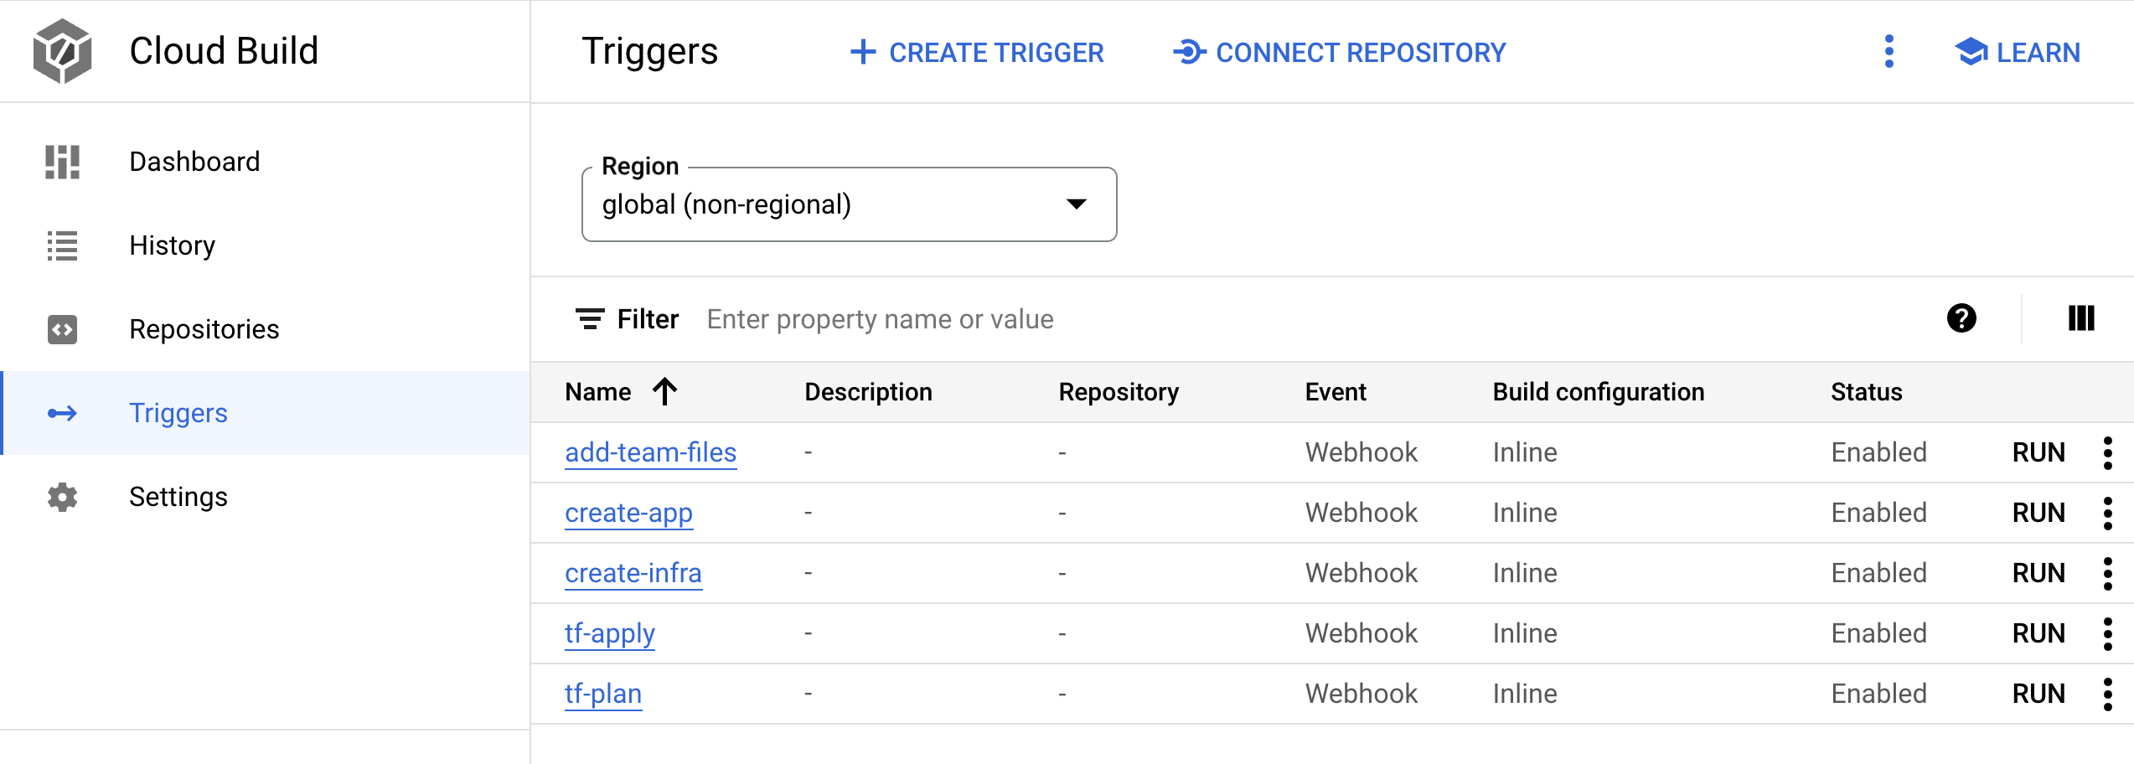Open the create-infra trigger link

(633, 573)
